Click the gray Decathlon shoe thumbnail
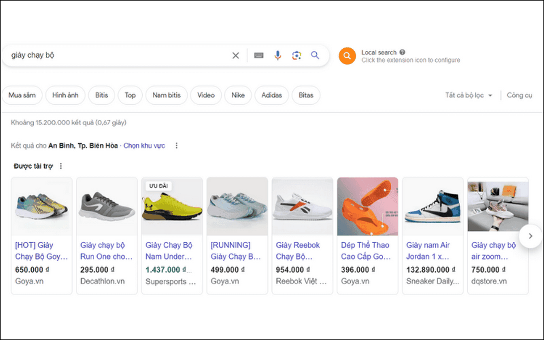Image resolution: width=544 pixels, height=340 pixels. 107,206
